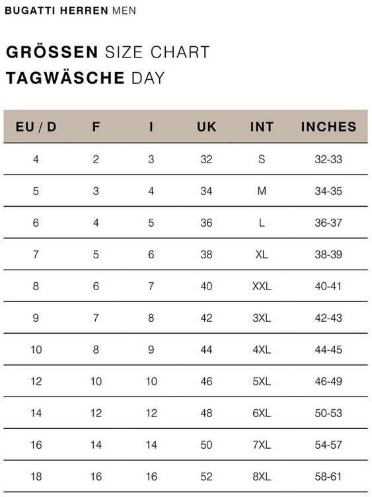Select the GRÖSSEN SIZE CHART heading
Image resolution: width=372 pixels, height=497 pixels.
[x=108, y=52]
